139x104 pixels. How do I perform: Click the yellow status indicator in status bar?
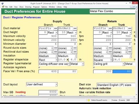[x=89, y=100]
